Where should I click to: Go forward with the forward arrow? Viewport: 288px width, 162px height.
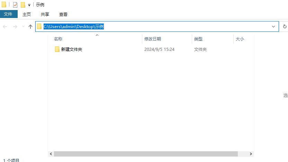coord(15,27)
